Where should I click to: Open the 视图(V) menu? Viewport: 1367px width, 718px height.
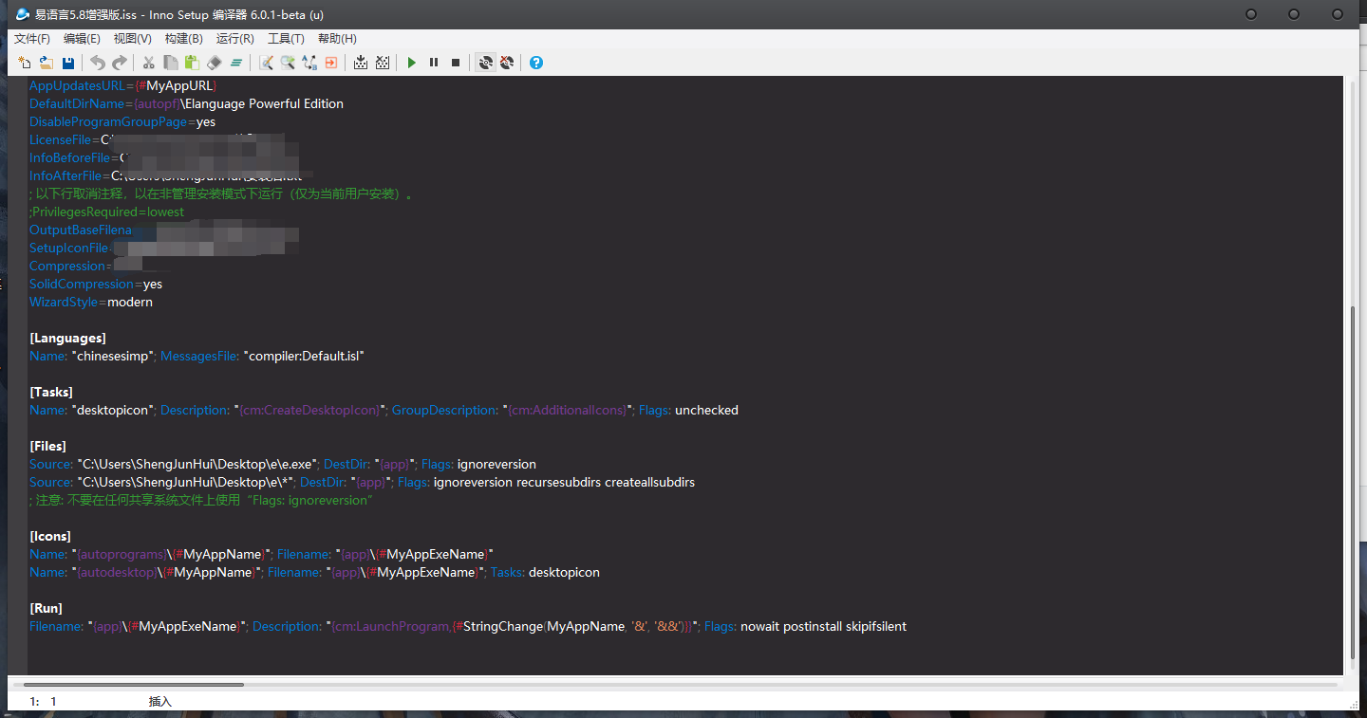click(132, 39)
